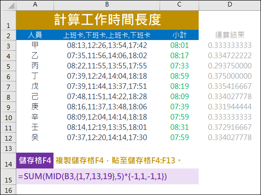The width and height of the screenshot is (261, 195).
Task: Select row 8 header
Action: pos(8,97)
